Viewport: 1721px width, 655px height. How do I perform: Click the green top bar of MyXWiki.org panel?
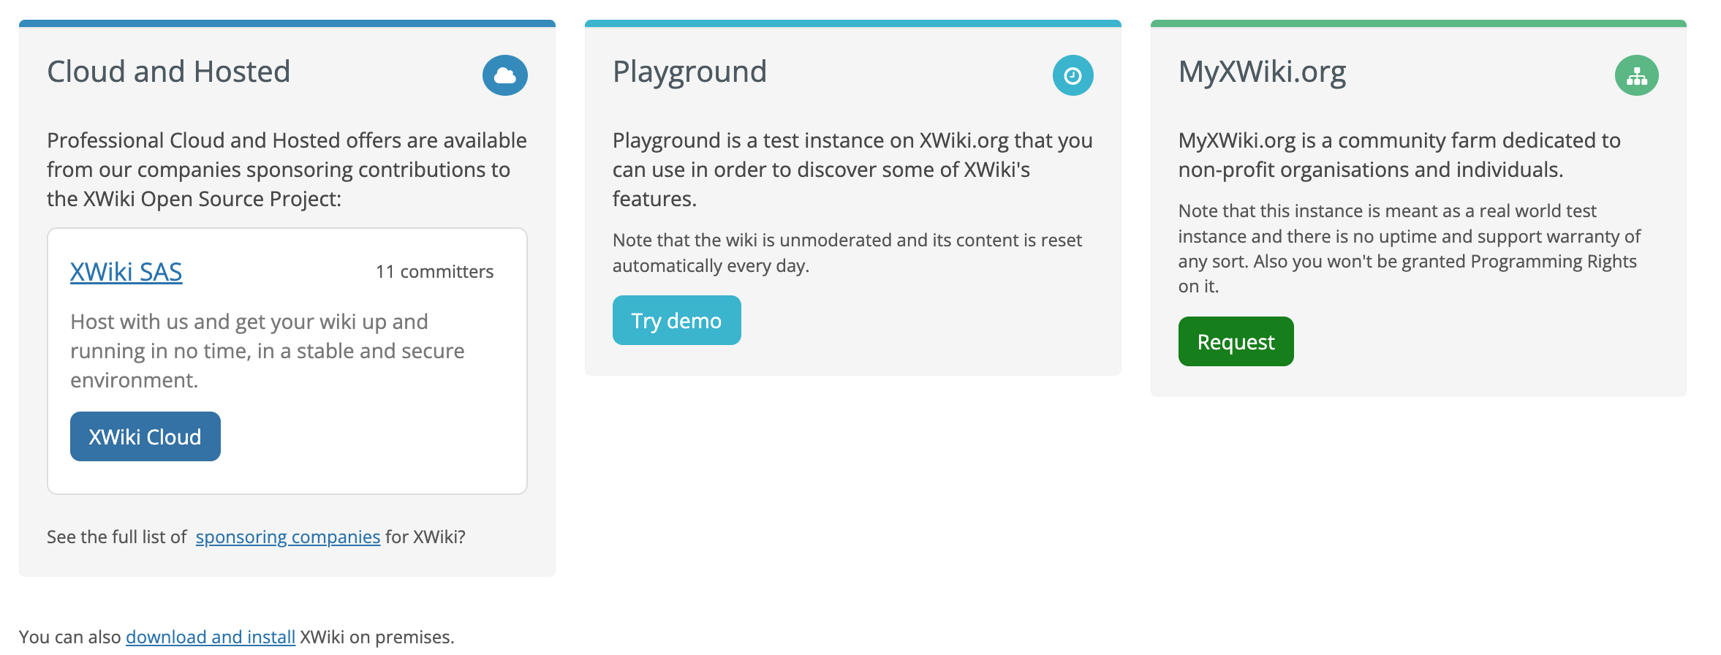click(x=1418, y=23)
